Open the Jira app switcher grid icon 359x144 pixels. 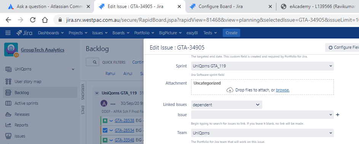[8, 33]
